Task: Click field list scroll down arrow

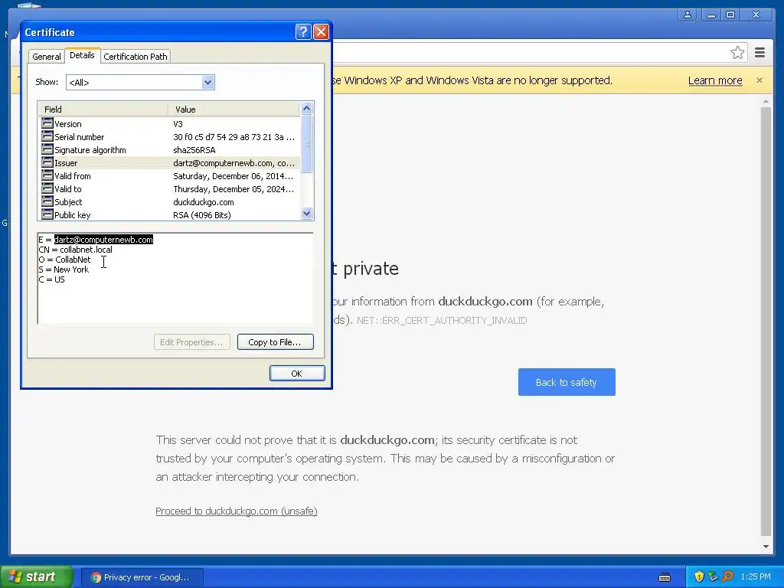Action: click(x=306, y=214)
